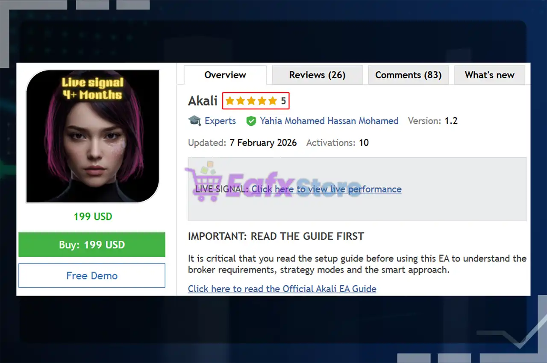The image size is (547, 363).
Task: Click the first gold rating star
Action: (230, 101)
